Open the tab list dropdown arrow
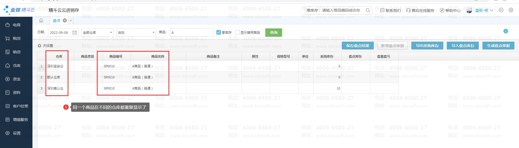The image size is (519, 148). point(71,21)
